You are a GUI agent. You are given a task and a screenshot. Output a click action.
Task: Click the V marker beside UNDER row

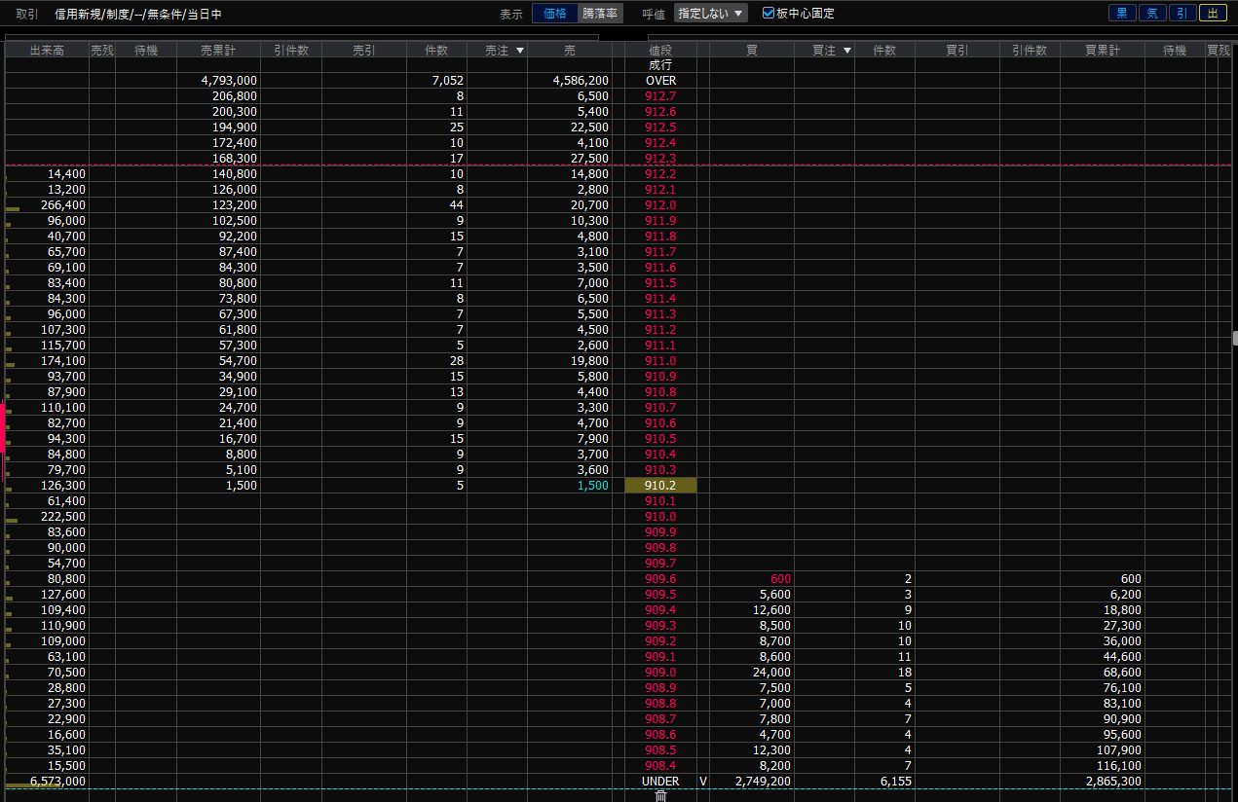pyautogui.click(x=703, y=782)
